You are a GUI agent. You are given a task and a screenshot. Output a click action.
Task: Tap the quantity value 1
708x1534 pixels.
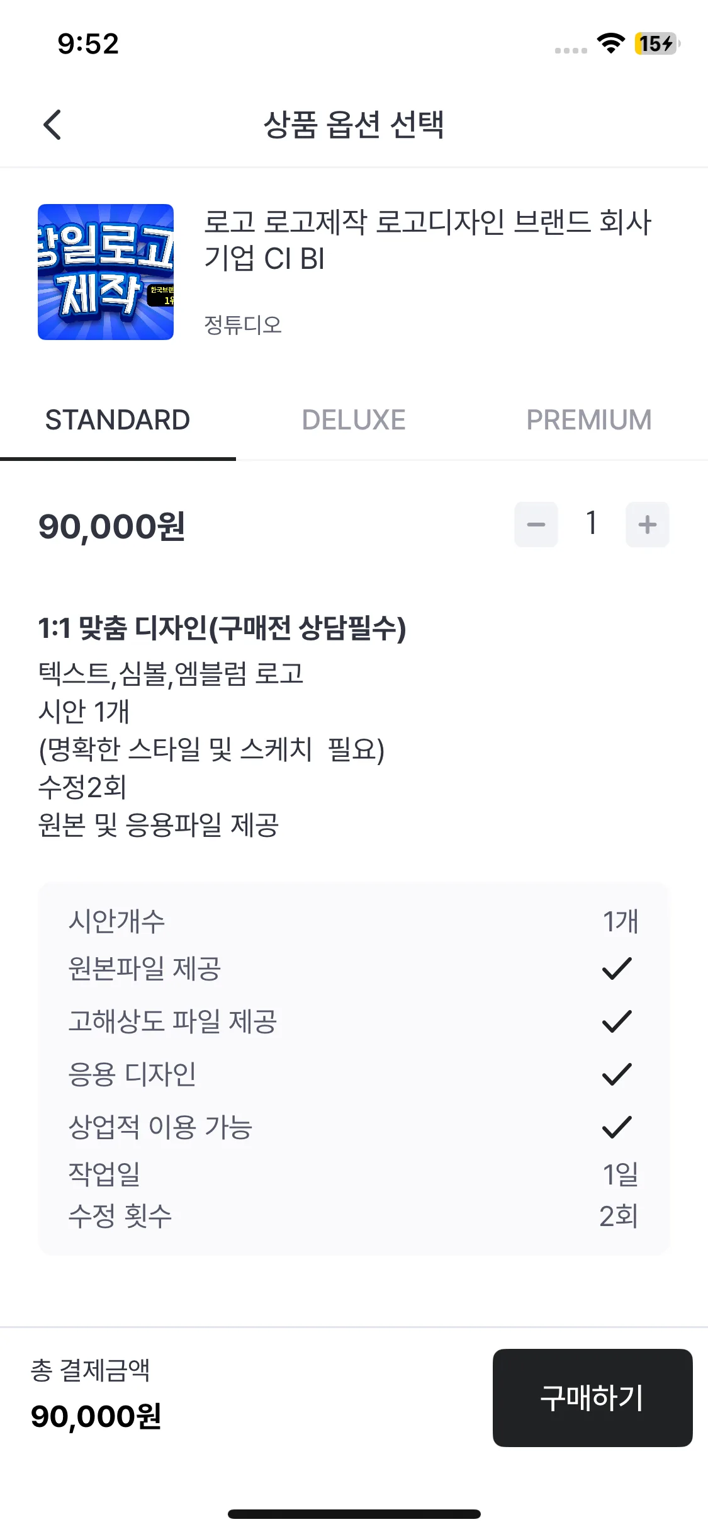click(591, 523)
